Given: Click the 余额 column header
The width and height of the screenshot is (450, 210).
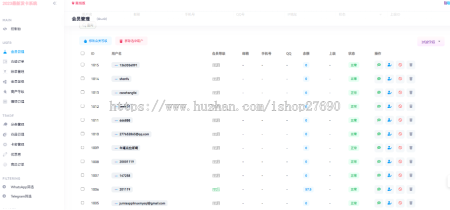Looking at the screenshot, I should coord(306,53).
